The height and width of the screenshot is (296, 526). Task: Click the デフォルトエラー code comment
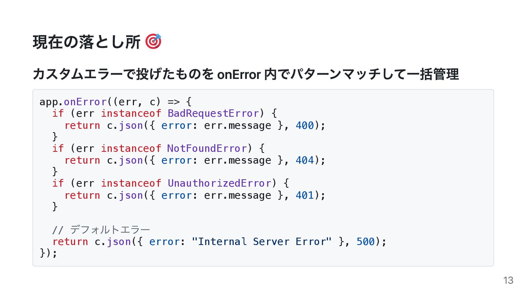pyautogui.click(x=101, y=230)
